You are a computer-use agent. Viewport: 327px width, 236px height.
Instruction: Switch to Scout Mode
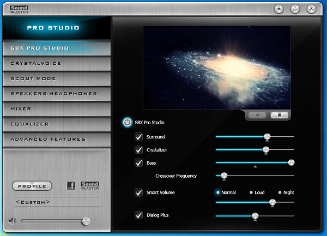pos(57,78)
